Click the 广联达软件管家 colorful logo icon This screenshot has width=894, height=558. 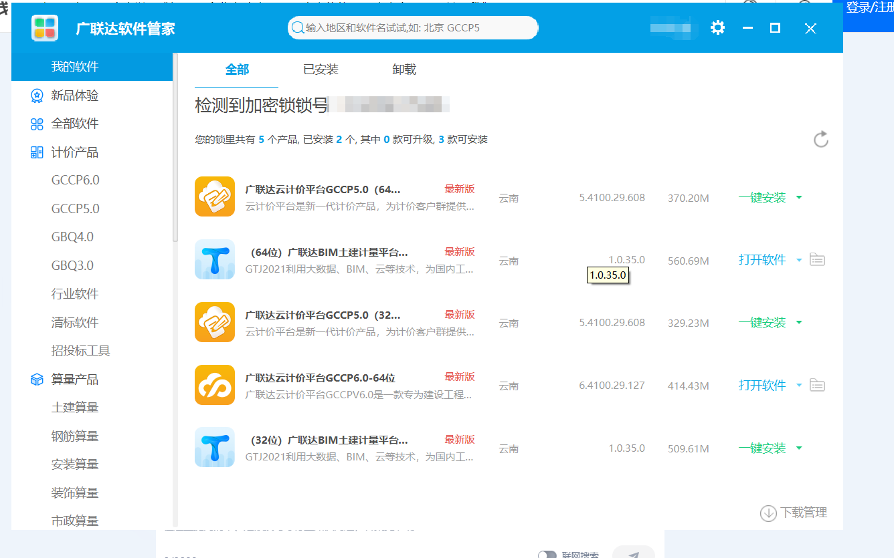click(45, 28)
